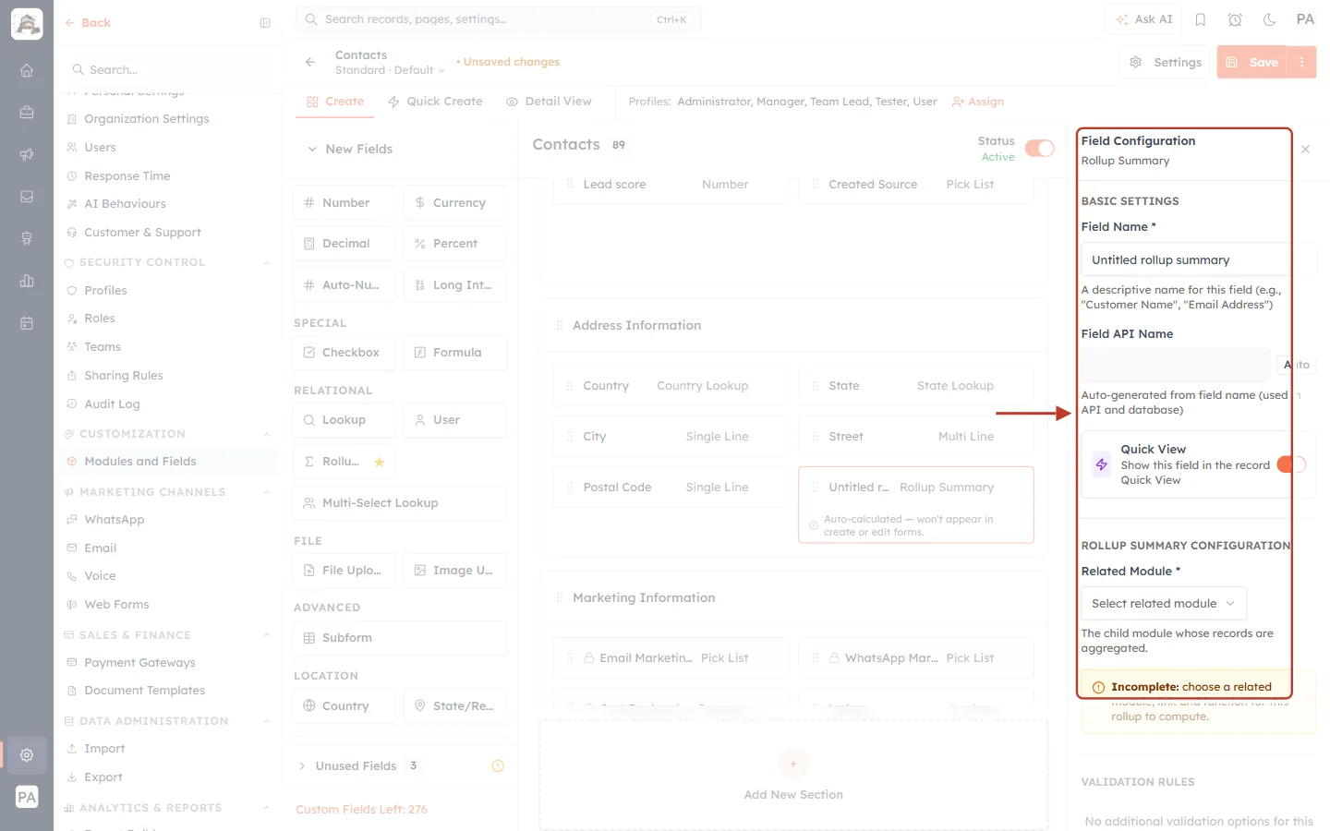Click the top search records bar
The height and width of the screenshot is (831, 1330).
click(x=498, y=19)
